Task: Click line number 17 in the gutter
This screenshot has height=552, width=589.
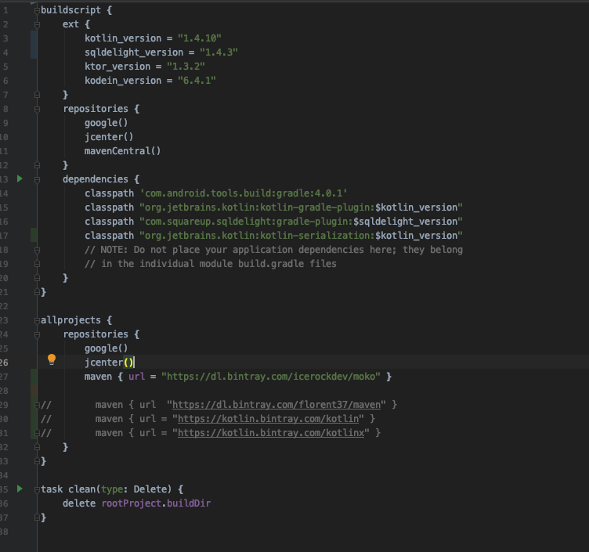Action: [4, 236]
